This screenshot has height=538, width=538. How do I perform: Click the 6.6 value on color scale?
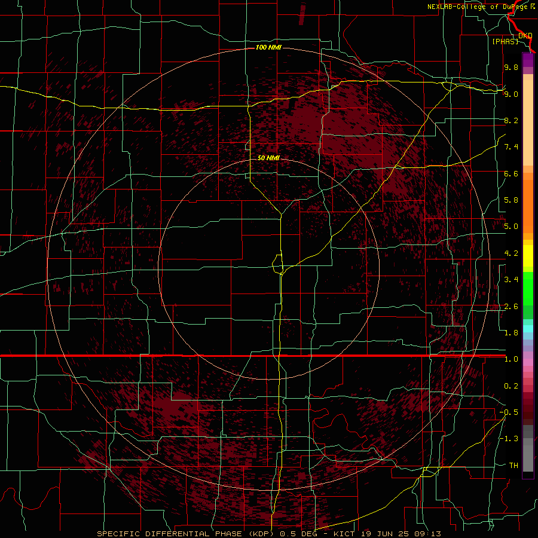point(511,173)
